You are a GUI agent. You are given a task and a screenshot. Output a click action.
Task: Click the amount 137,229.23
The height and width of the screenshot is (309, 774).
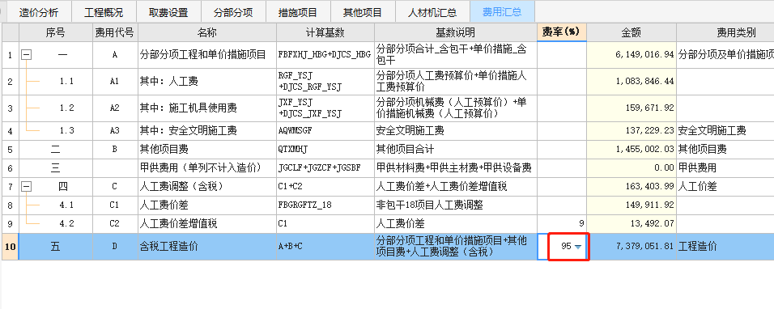(631, 130)
